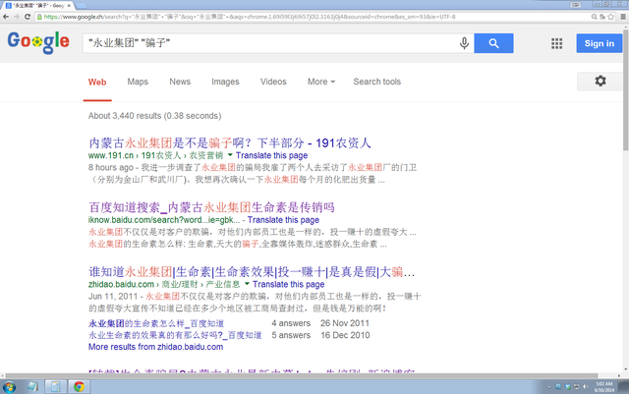629x394 pixels.
Task: Open the Google apps grid
Action: [x=557, y=43]
